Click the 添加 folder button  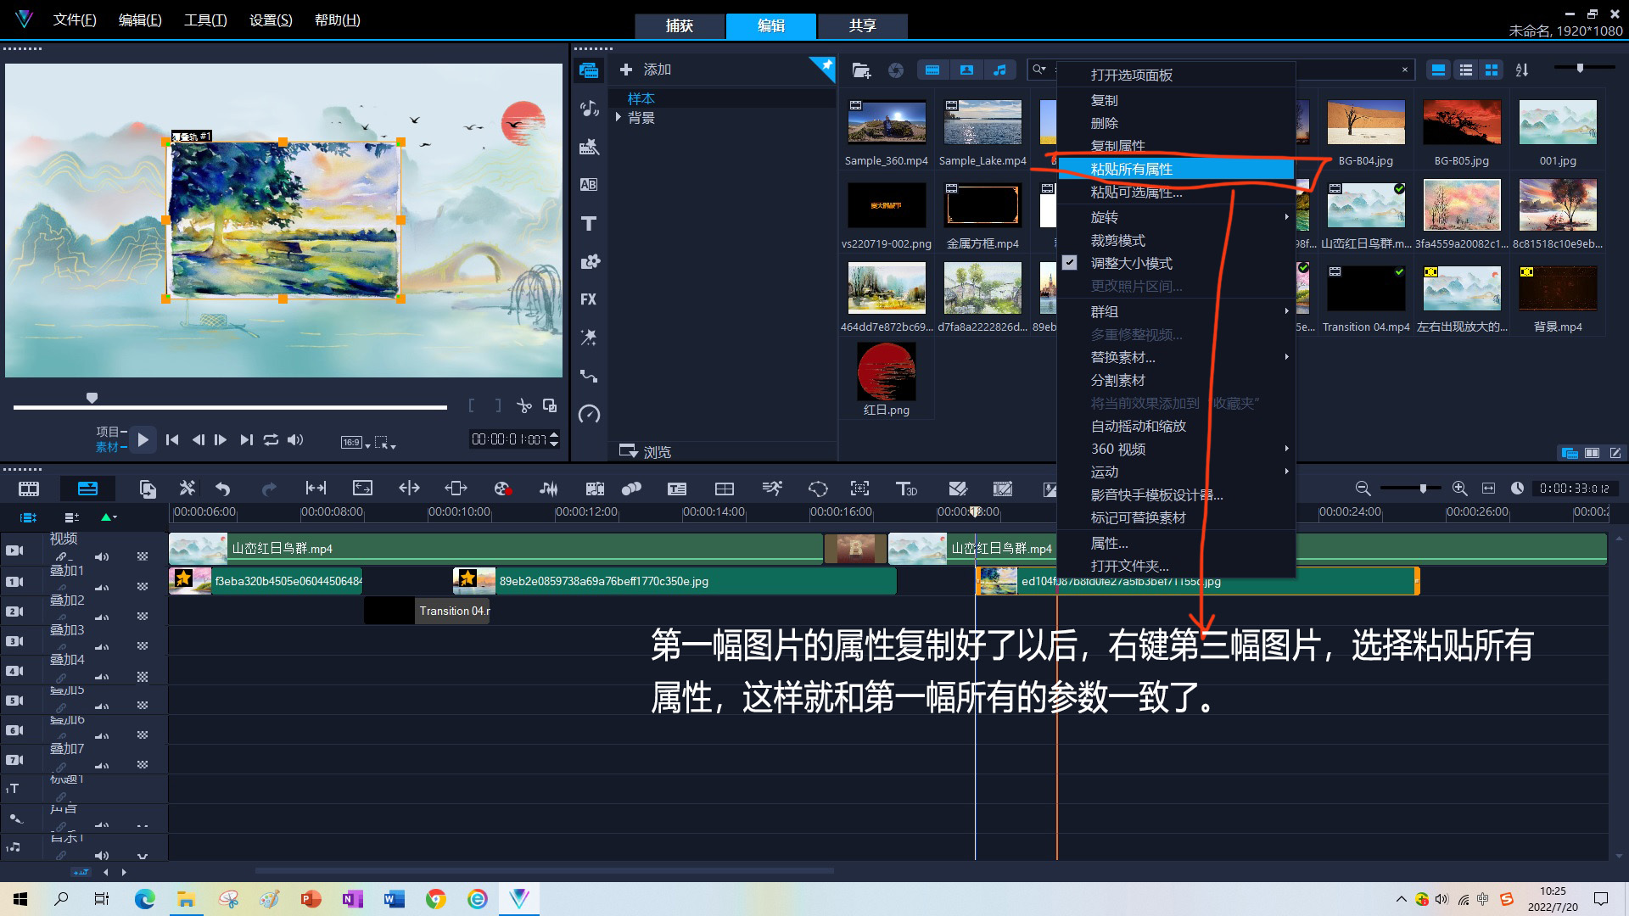pos(646,70)
